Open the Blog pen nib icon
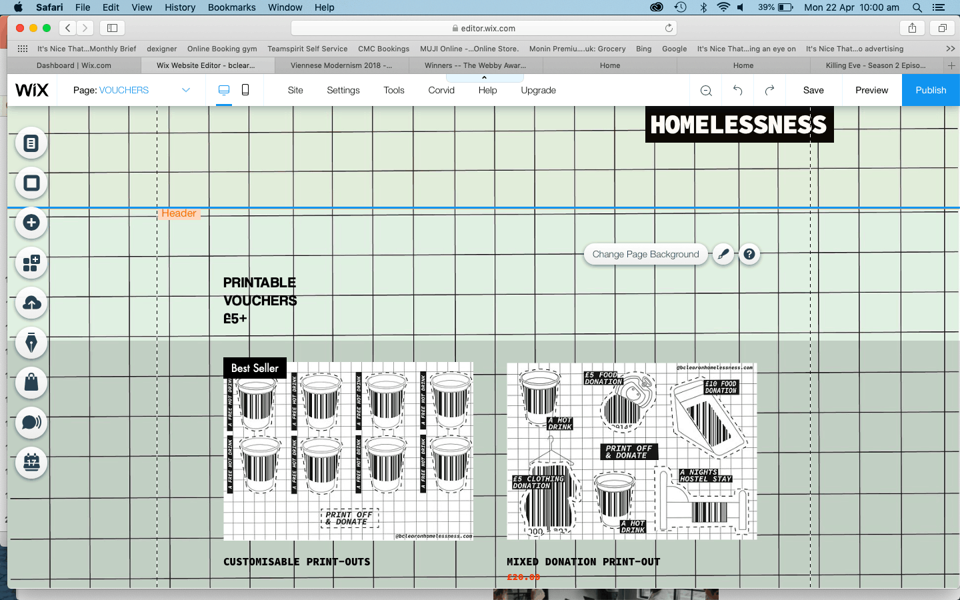 click(x=31, y=343)
